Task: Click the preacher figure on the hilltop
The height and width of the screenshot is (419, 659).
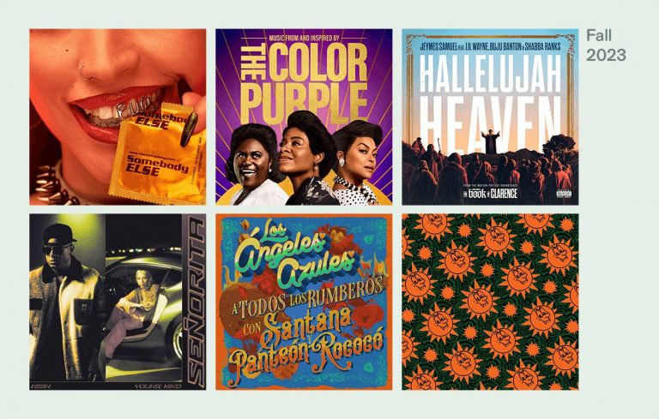Action: (x=490, y=143)
